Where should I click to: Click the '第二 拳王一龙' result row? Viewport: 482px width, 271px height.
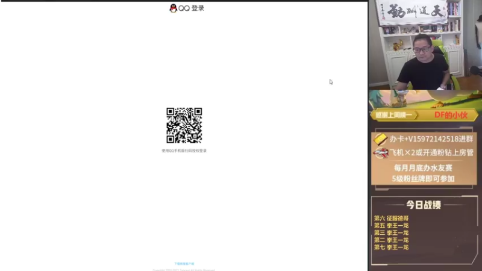[x=391, y=240]
